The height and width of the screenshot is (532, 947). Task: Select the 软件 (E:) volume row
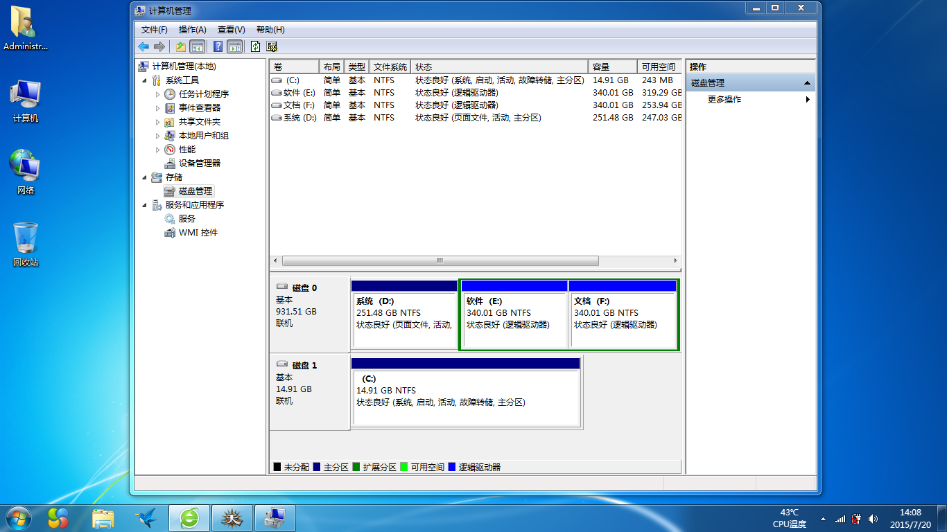pos(476,93)
